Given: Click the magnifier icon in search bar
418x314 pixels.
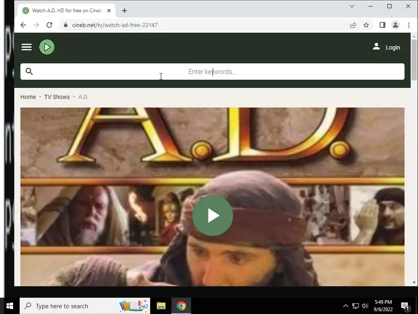Looking at the screenshot, I should (x=29, y=71).
